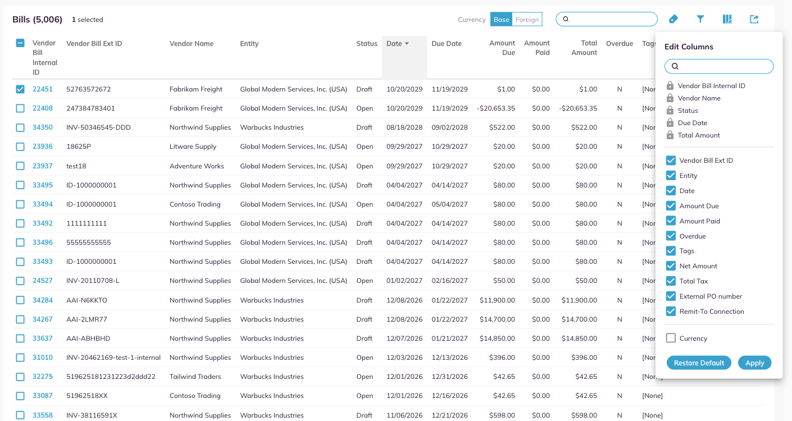Sort by the Vendor Bill Ext ID header
The image size is (792, 421).
pyautogui.click(x=94, y=44)
